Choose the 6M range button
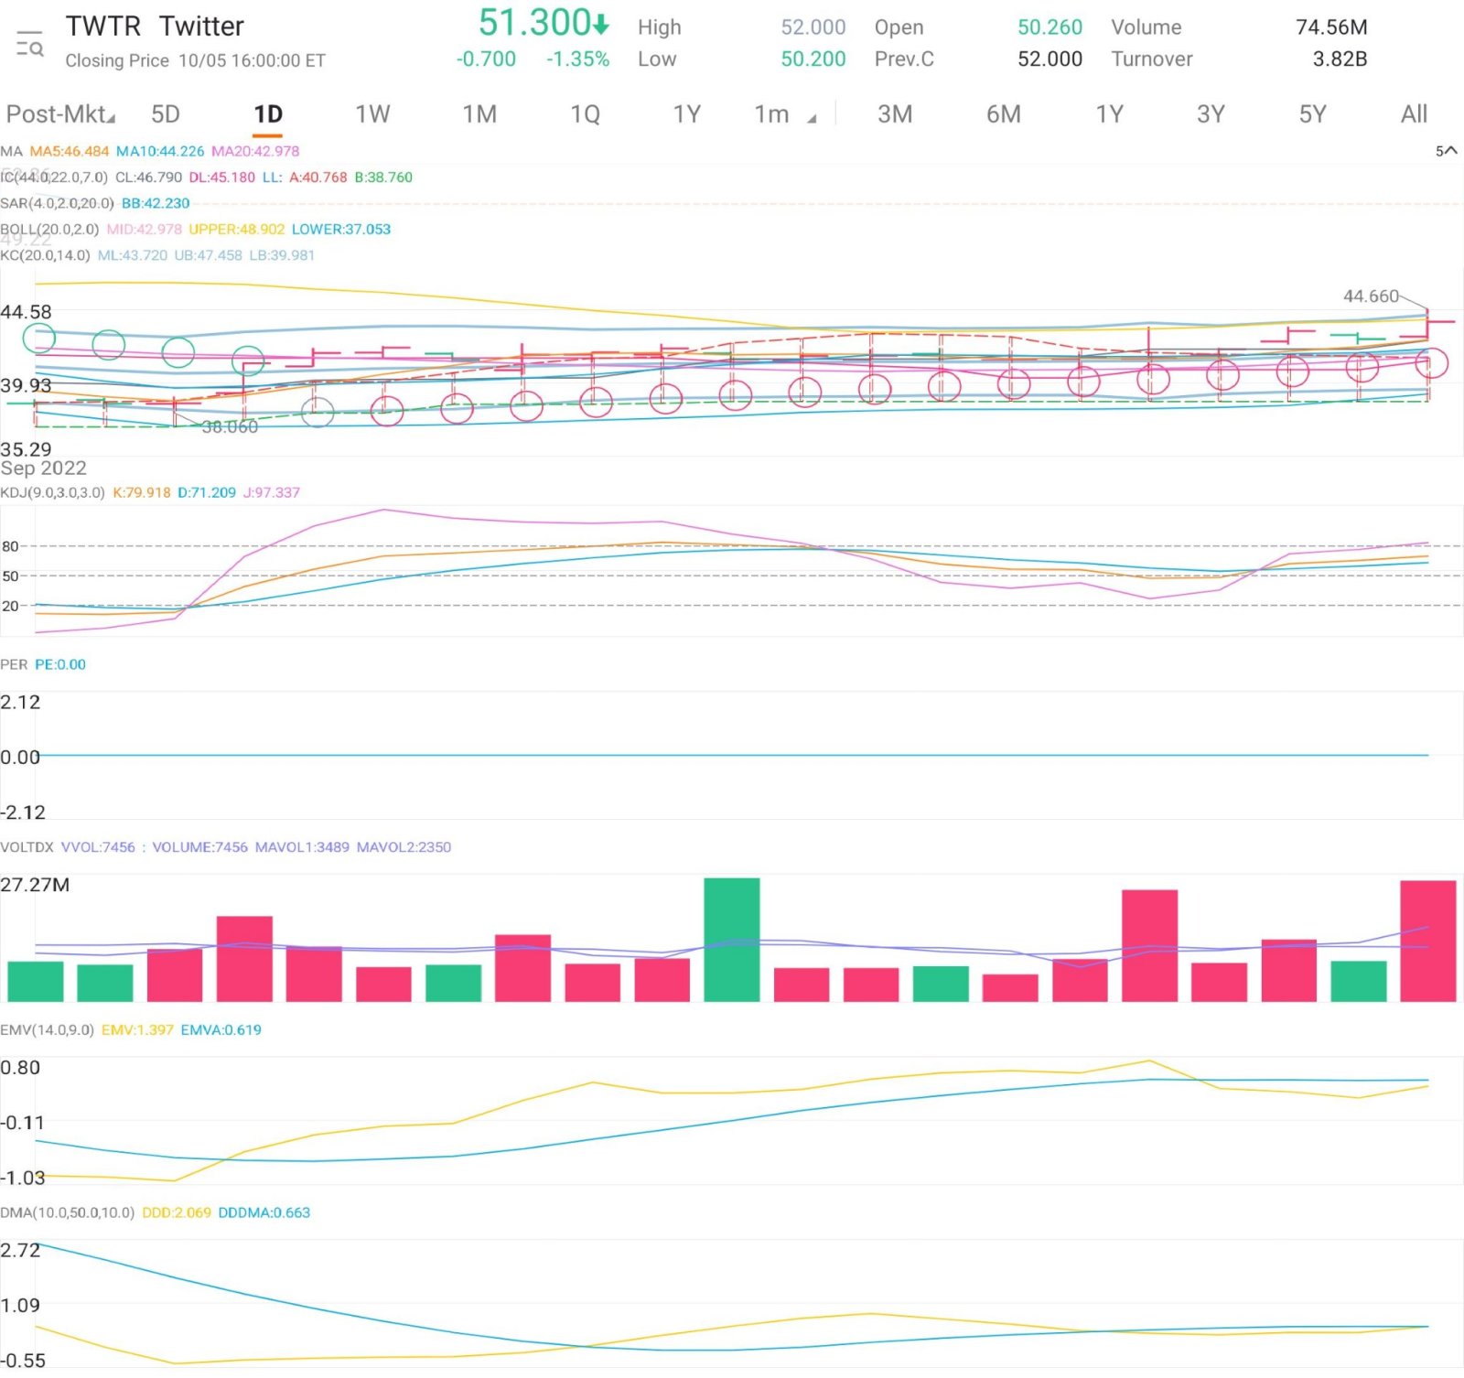This screenshot has width=1464, height=1378. pyautogui.click(x=1004, y=114)
